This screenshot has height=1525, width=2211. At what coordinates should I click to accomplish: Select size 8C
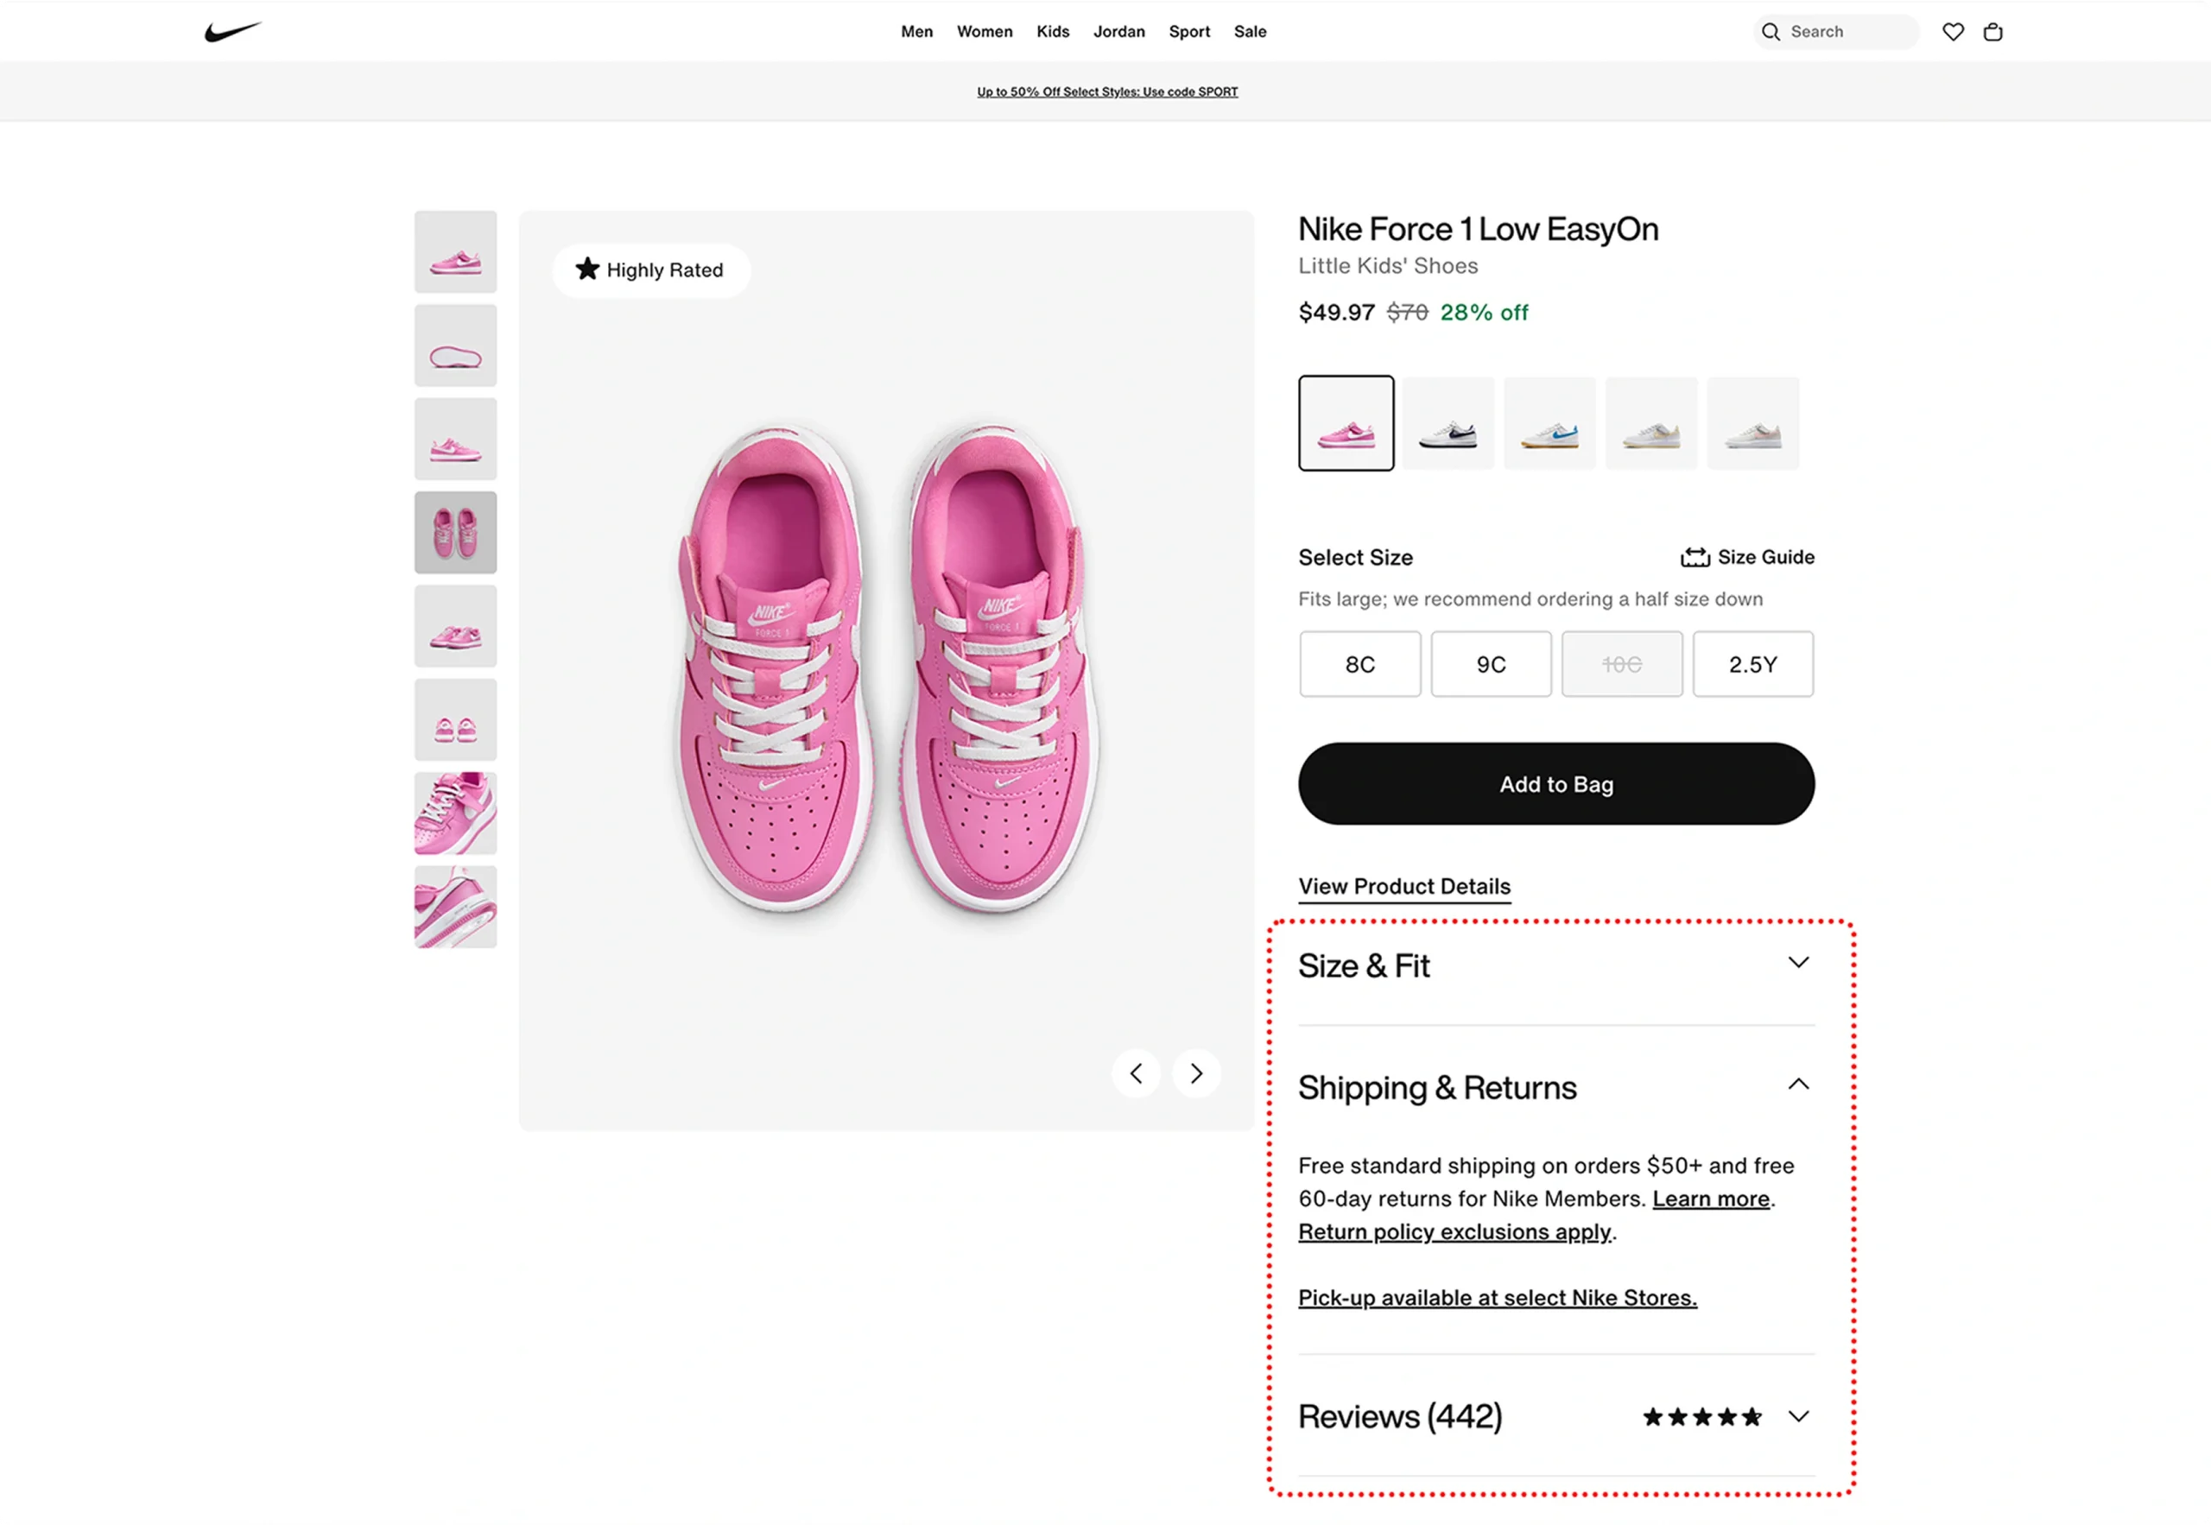[x=1359, y=664]
